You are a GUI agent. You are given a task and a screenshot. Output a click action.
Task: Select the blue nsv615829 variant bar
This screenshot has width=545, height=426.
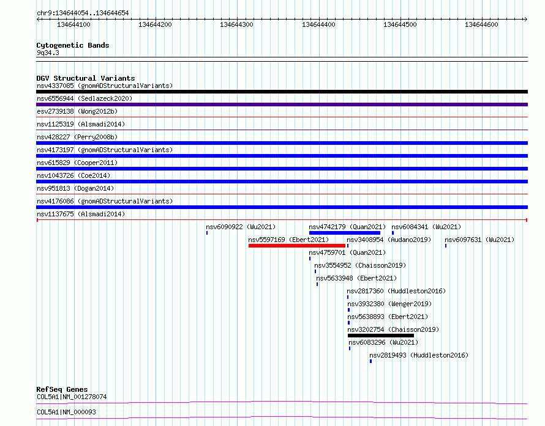(282, 169)
